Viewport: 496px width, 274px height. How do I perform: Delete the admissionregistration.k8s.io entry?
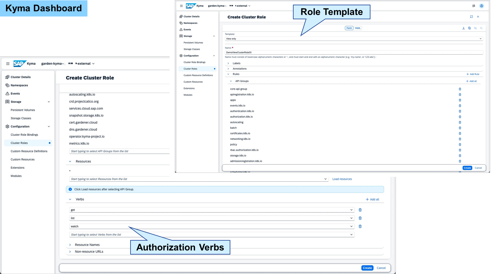[x=460, y=161]
